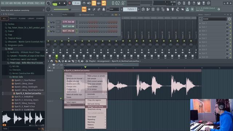
Task: Open the Repeating submenu
Action: point(96,119)
